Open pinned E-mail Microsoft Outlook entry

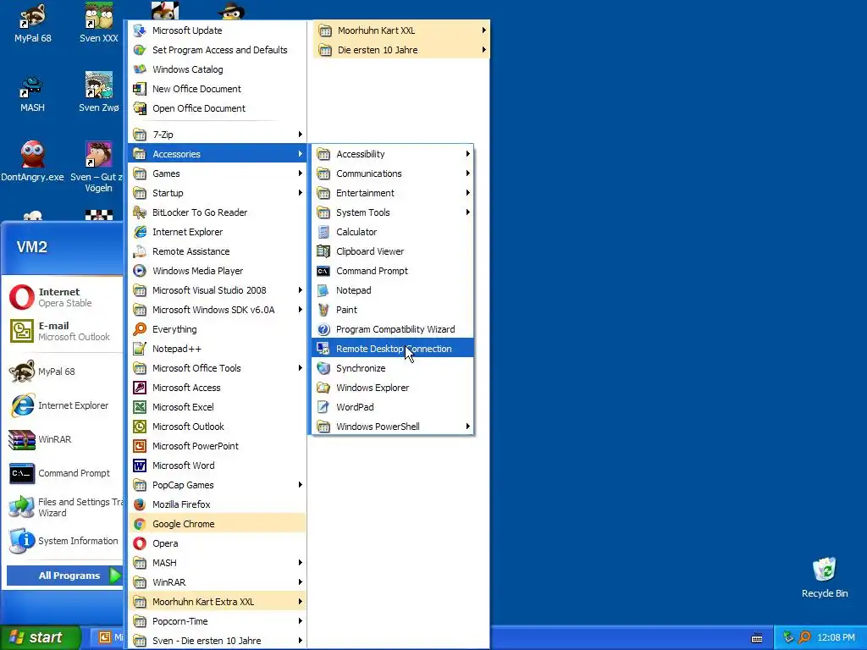coord(64,331)
